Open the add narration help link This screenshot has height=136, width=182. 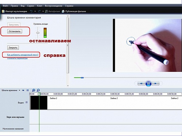23,55
